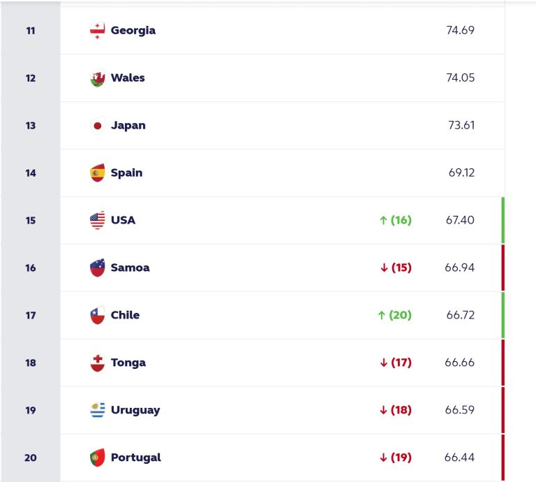Click Chile's previous rank (20) indicator

tap(401, 316)
